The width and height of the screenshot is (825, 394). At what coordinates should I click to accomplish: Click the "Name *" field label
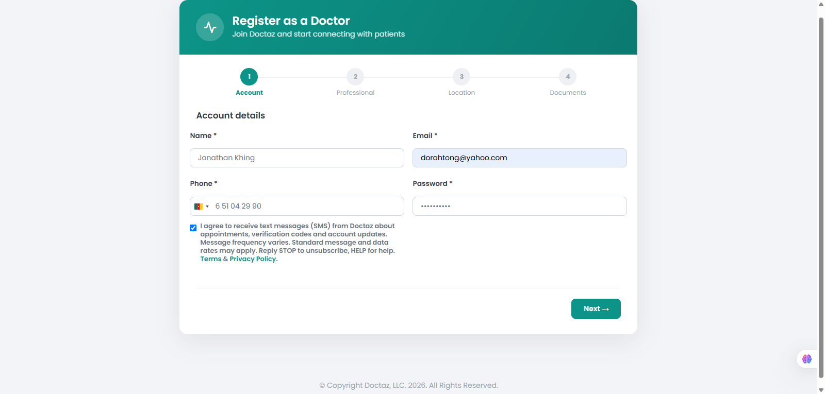[x=203, y=135]
